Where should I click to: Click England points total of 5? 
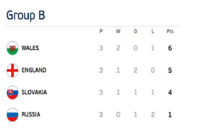point(170,71)
